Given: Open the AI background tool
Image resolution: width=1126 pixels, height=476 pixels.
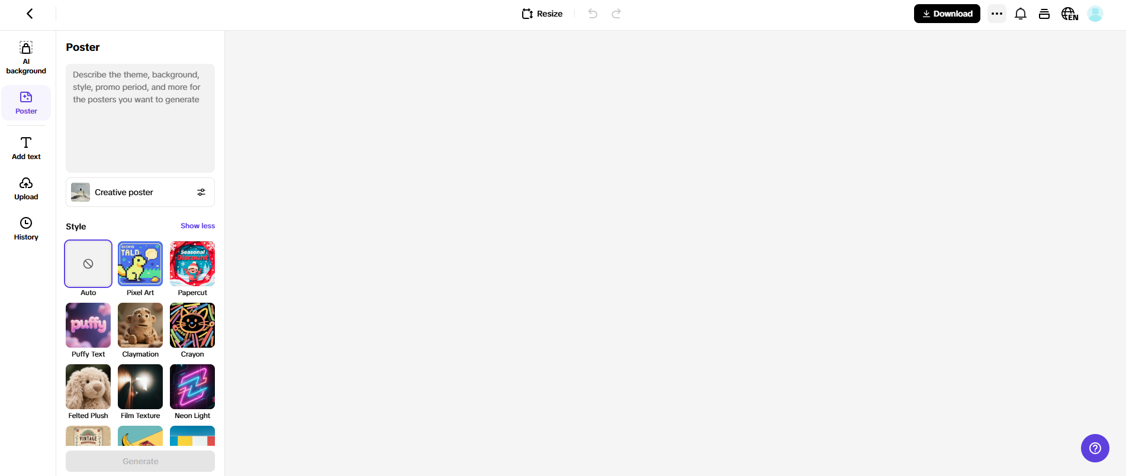Looking at the screenshot, I should 26,58.
